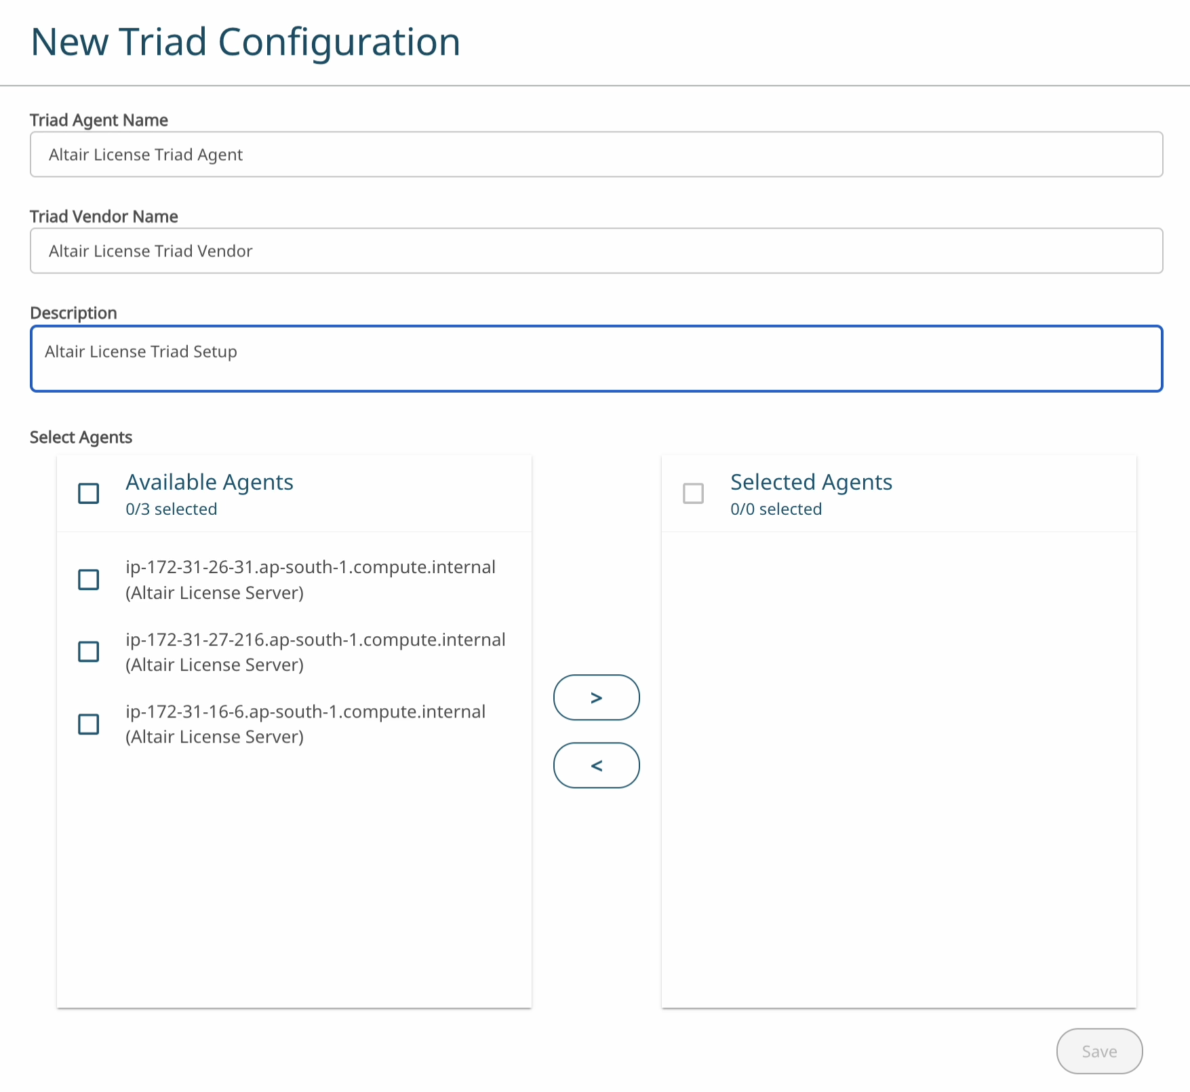Focus the Triad Vendor Name text box

coord(595,251)
